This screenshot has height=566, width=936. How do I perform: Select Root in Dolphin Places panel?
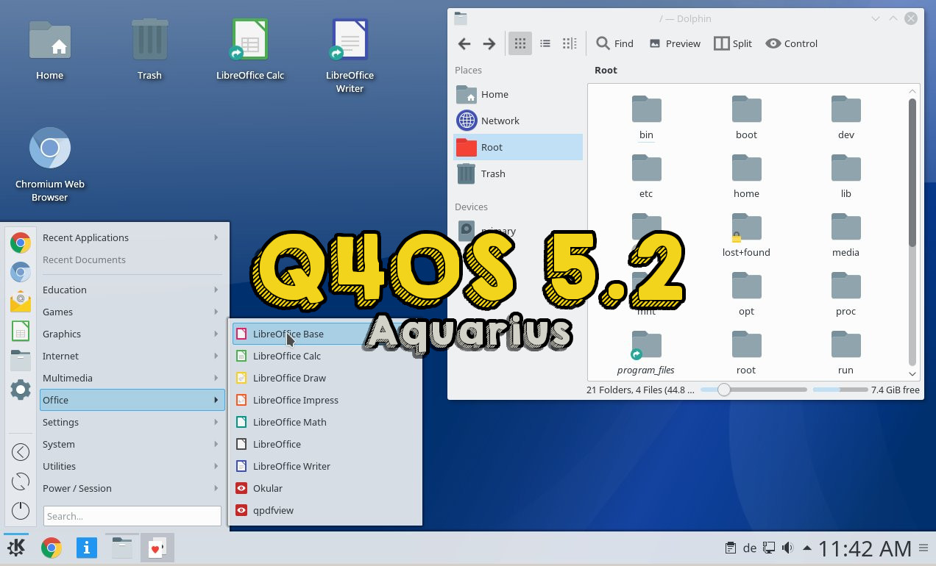(x=518, y=147)
